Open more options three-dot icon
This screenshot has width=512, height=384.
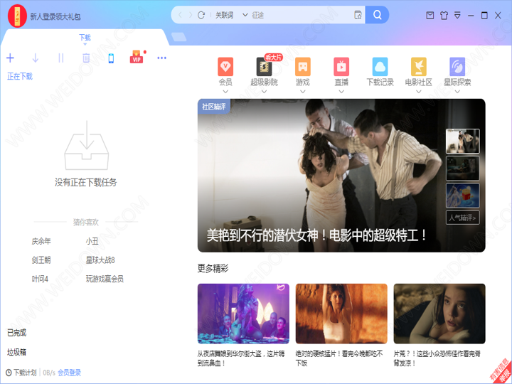[x=161, y=58]
